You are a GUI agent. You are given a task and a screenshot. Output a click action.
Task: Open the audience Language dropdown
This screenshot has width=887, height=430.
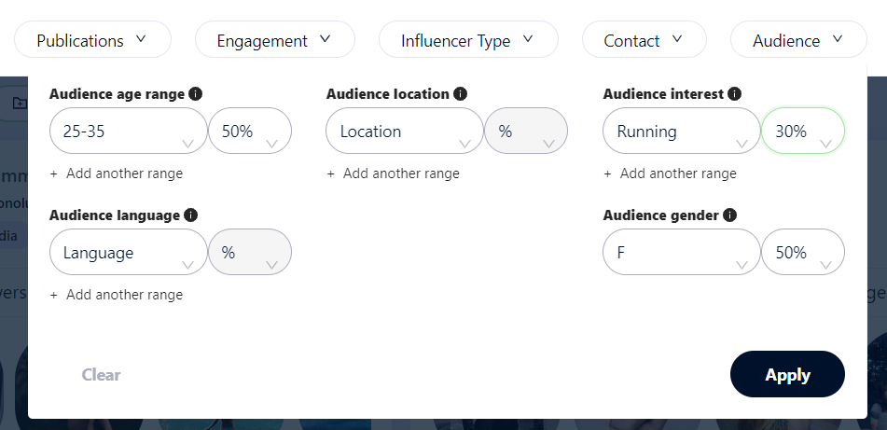128,253
